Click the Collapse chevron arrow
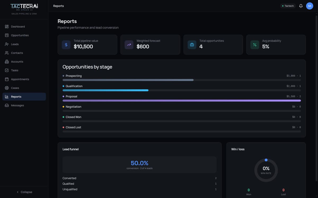This screenshot has width=318, height=198. 18,192
